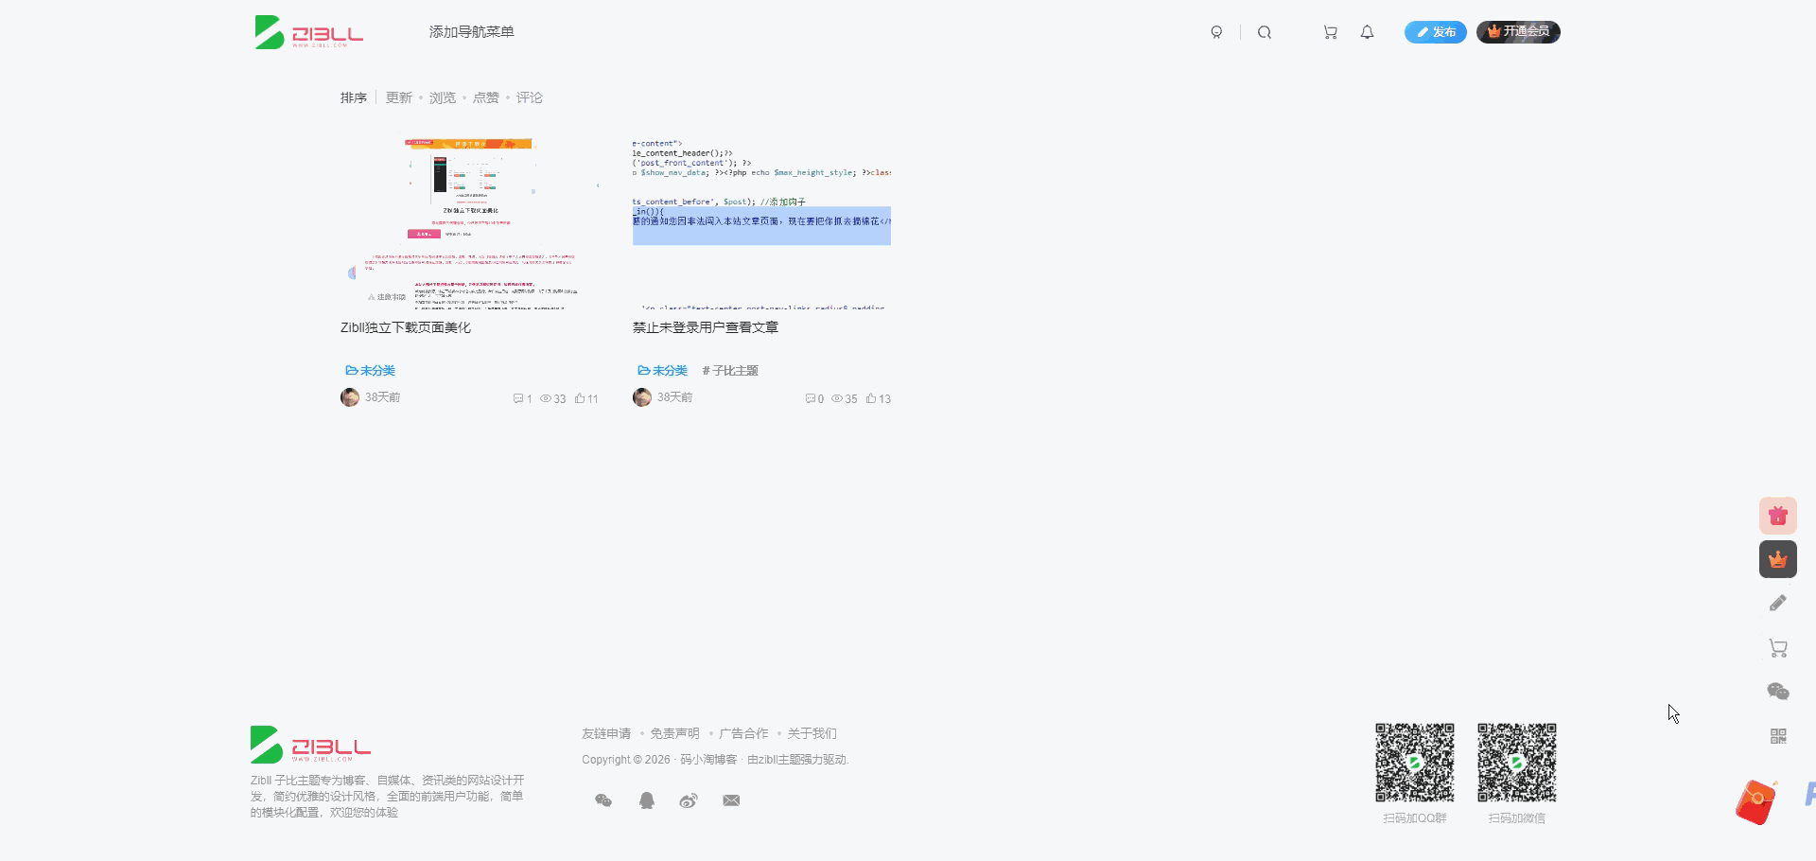Click the Zibll logo in the header
The width and height of the screenshot is (1816, 861).
coord(309,32)
